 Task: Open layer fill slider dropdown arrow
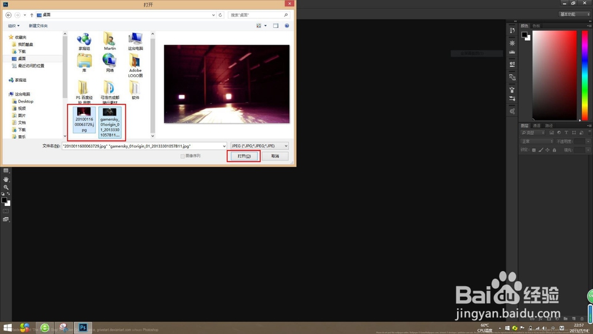588,150
